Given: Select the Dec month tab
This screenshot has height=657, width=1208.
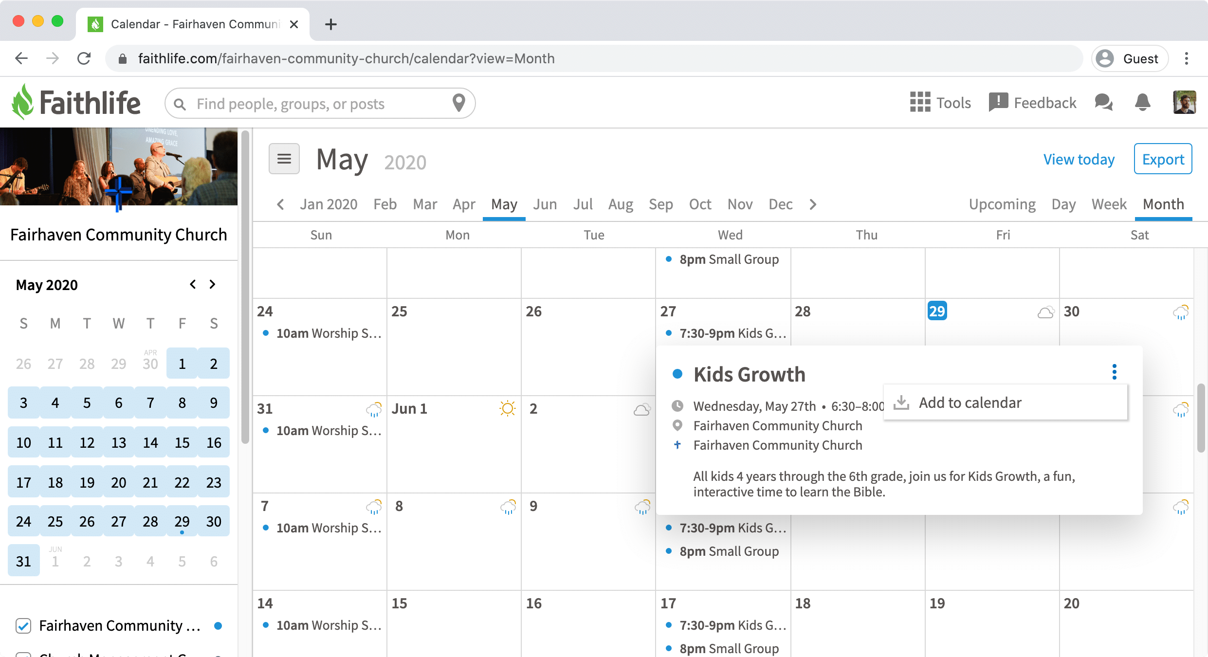Looking at the screenshot, I should [780, 204].
